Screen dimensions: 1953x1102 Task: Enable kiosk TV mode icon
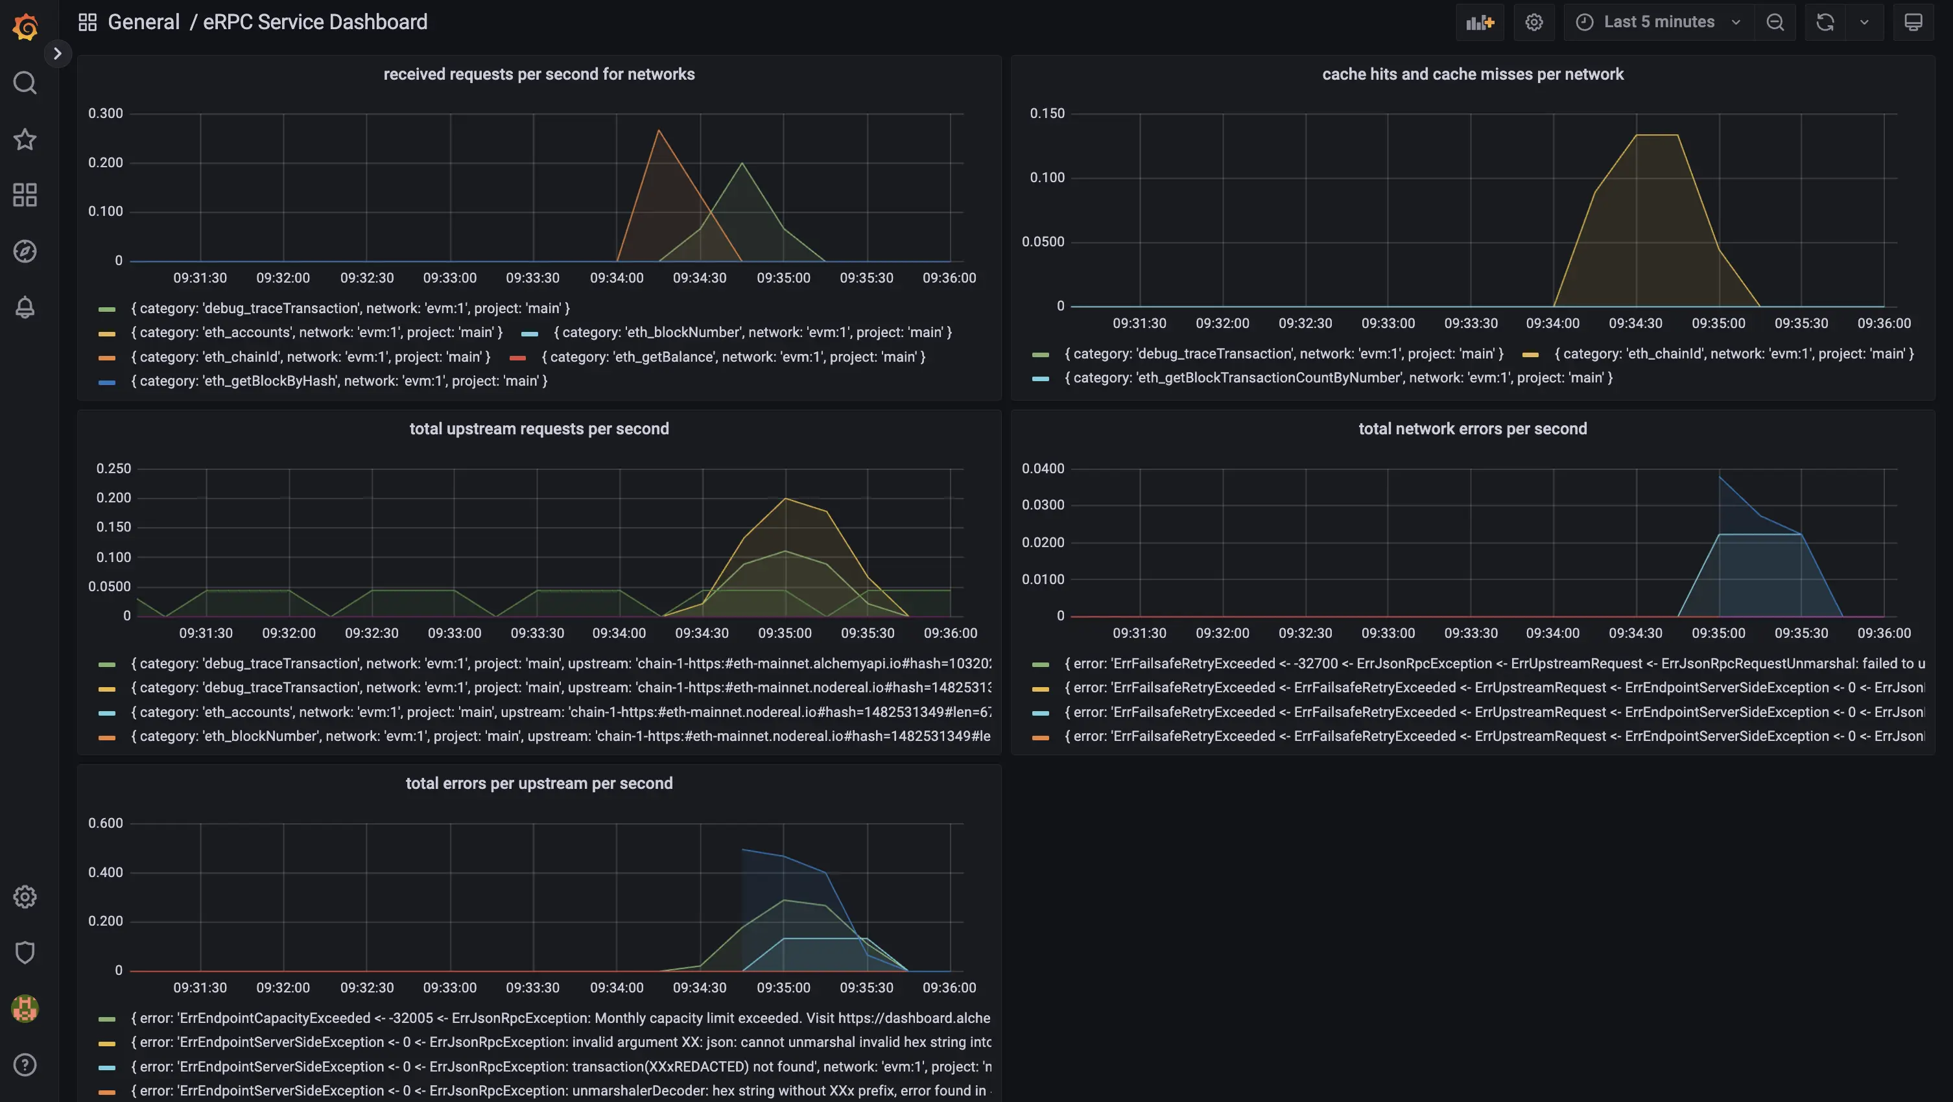(x=1913, y=21)
